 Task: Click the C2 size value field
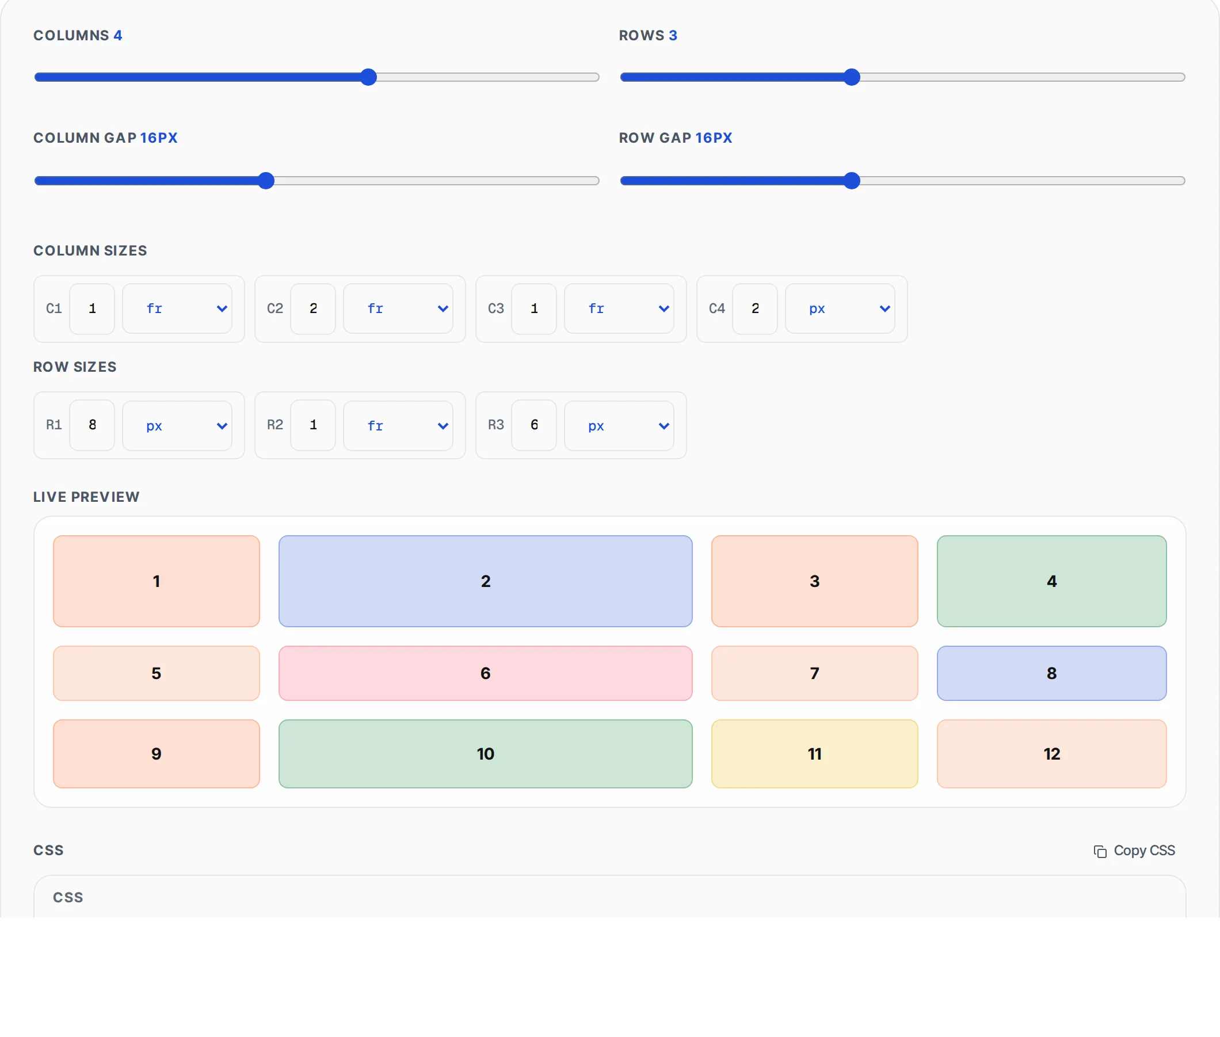[x=314, y=308]
